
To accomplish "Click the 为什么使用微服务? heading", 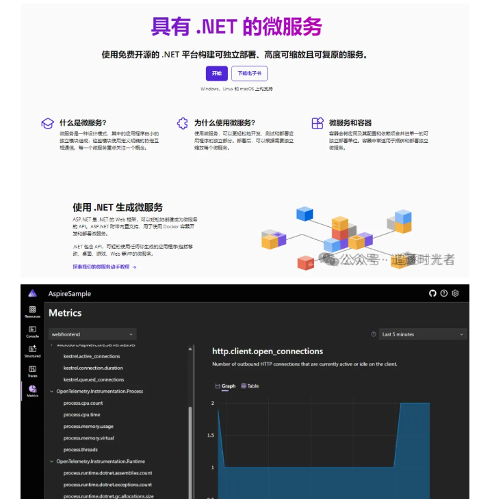I will tap(225, 122).
